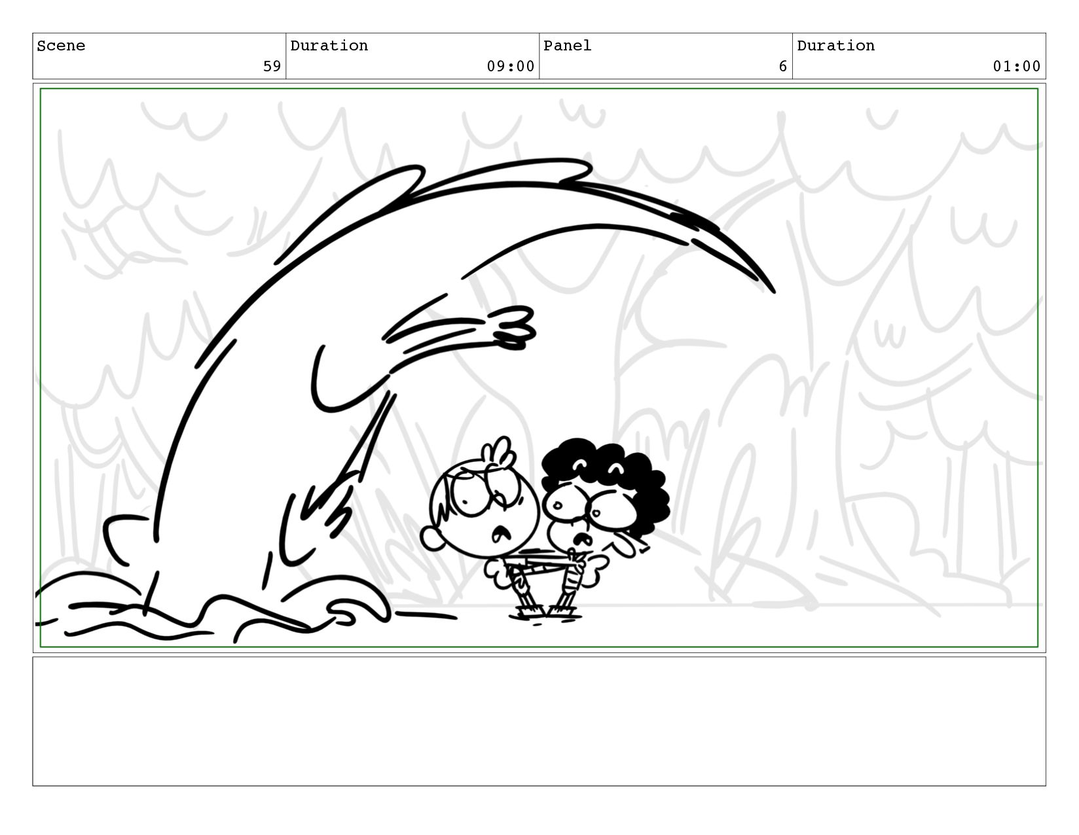Select the 'Panel' header label

pos(567,46)
